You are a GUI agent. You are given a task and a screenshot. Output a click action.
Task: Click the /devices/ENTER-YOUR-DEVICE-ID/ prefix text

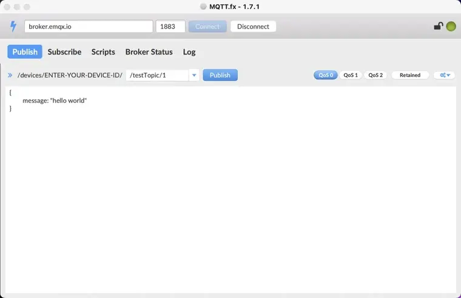[70, 75]
